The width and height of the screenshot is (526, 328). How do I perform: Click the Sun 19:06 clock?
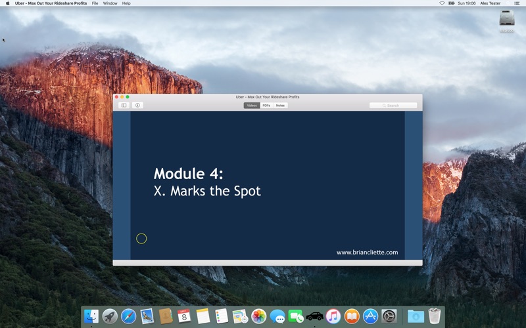[467, 3]
